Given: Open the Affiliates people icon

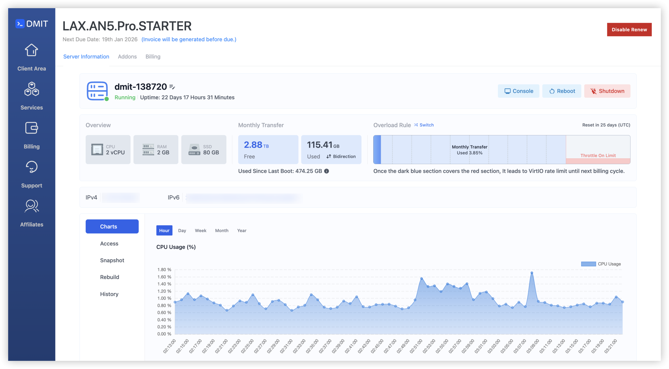Looking at the screenshot, I should (32, 206).
